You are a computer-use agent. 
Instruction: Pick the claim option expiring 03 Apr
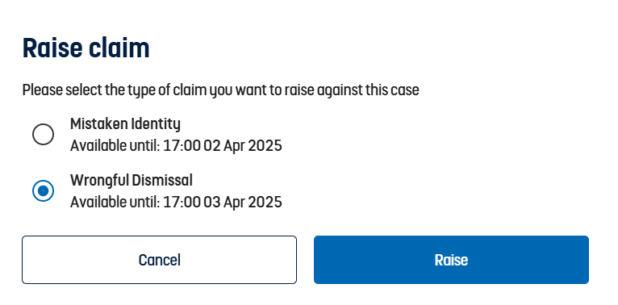pos(43,190)
